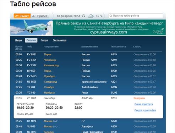Click the refresh icon next to the date
Viewport: 175px width, 133px height.
tap(84, 16)
